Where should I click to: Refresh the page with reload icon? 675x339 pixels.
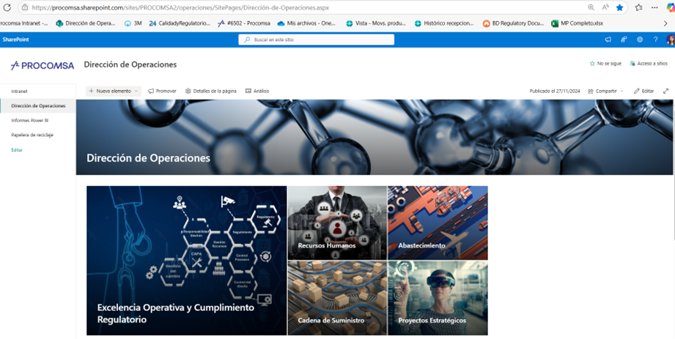[9, 7]
